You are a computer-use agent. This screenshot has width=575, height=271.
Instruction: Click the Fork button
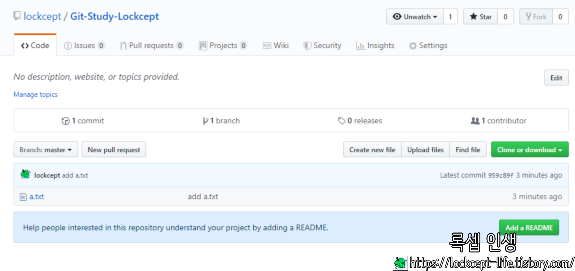pos(536,17)
